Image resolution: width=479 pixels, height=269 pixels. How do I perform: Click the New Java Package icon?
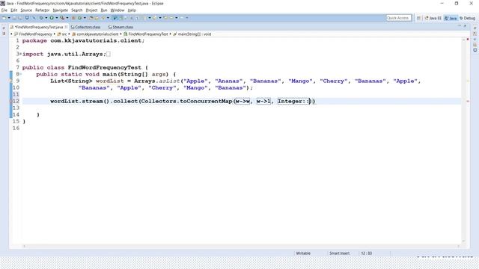click(73, 18)
